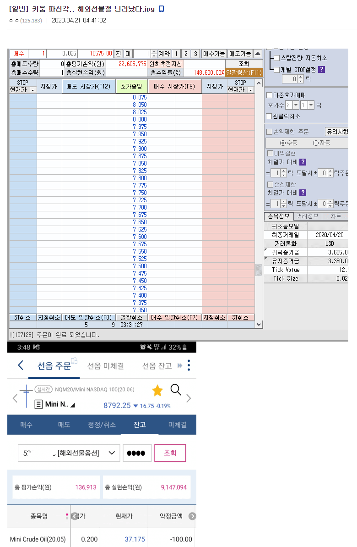Tap the document list icon beside Mini N..
The image size is (357, 547).
click(38, 404)
